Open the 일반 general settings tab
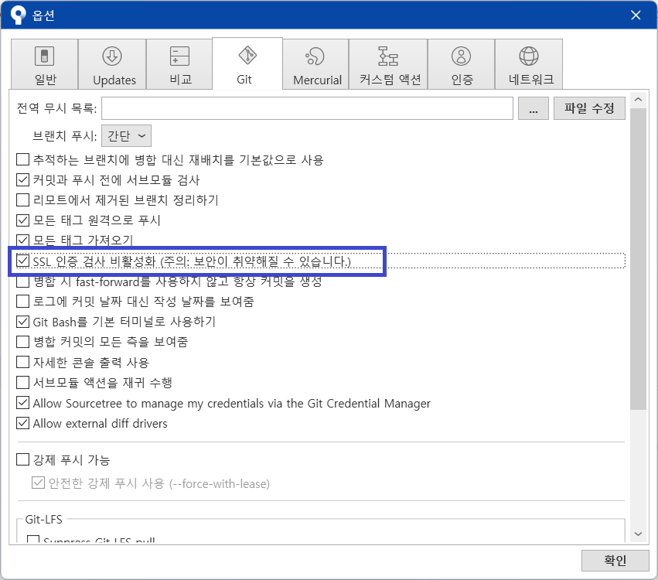 pyautogui.click(x=45, y=64)
